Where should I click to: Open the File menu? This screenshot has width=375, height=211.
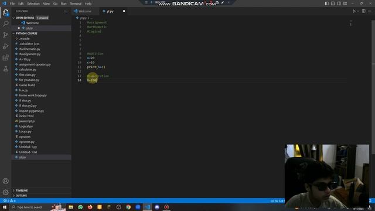[x=12, y=4]
